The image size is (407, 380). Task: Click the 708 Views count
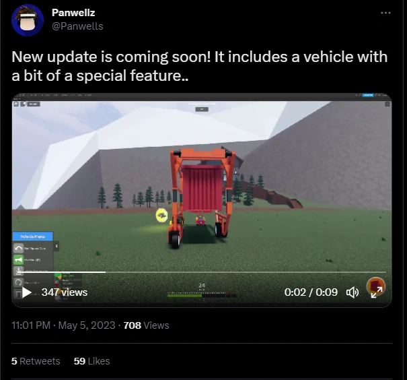(146, 325)
